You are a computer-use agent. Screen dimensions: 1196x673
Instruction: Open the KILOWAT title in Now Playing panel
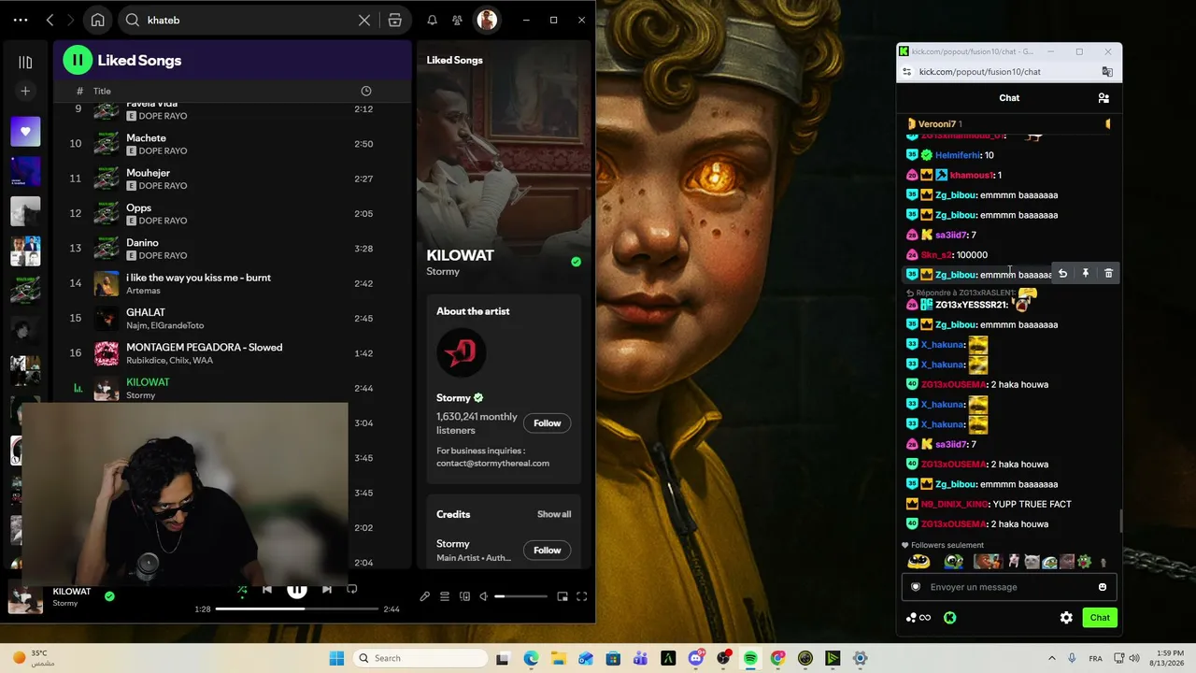click(460, 255)
